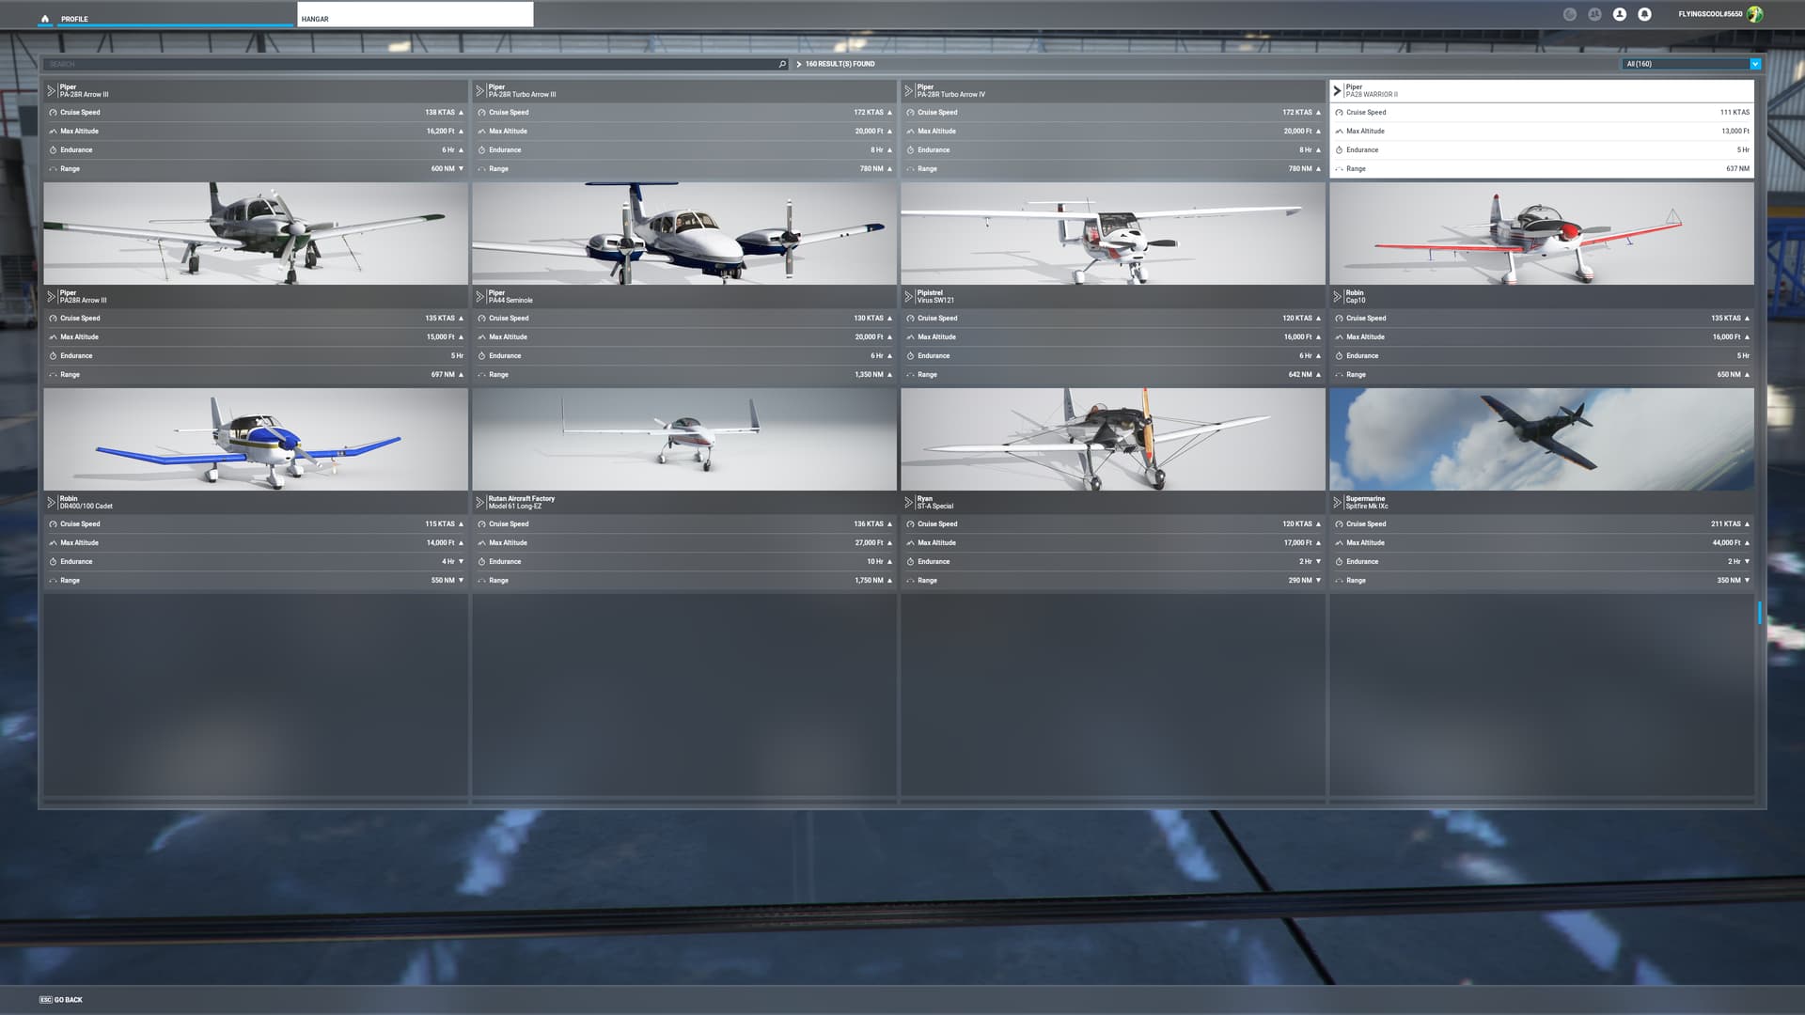
Task: Click the 138 KTAS cruise speed value
Action: click(x=439, y=113)
